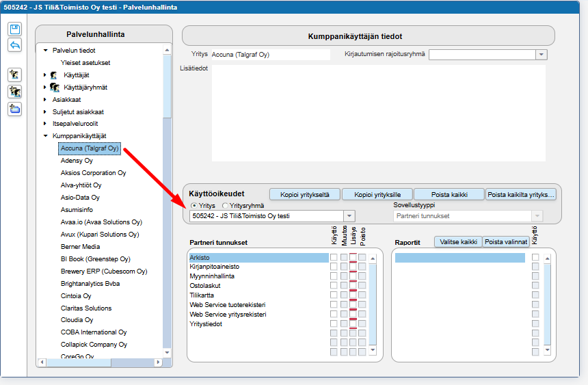Click Kopioi yrityksille button

377,194
